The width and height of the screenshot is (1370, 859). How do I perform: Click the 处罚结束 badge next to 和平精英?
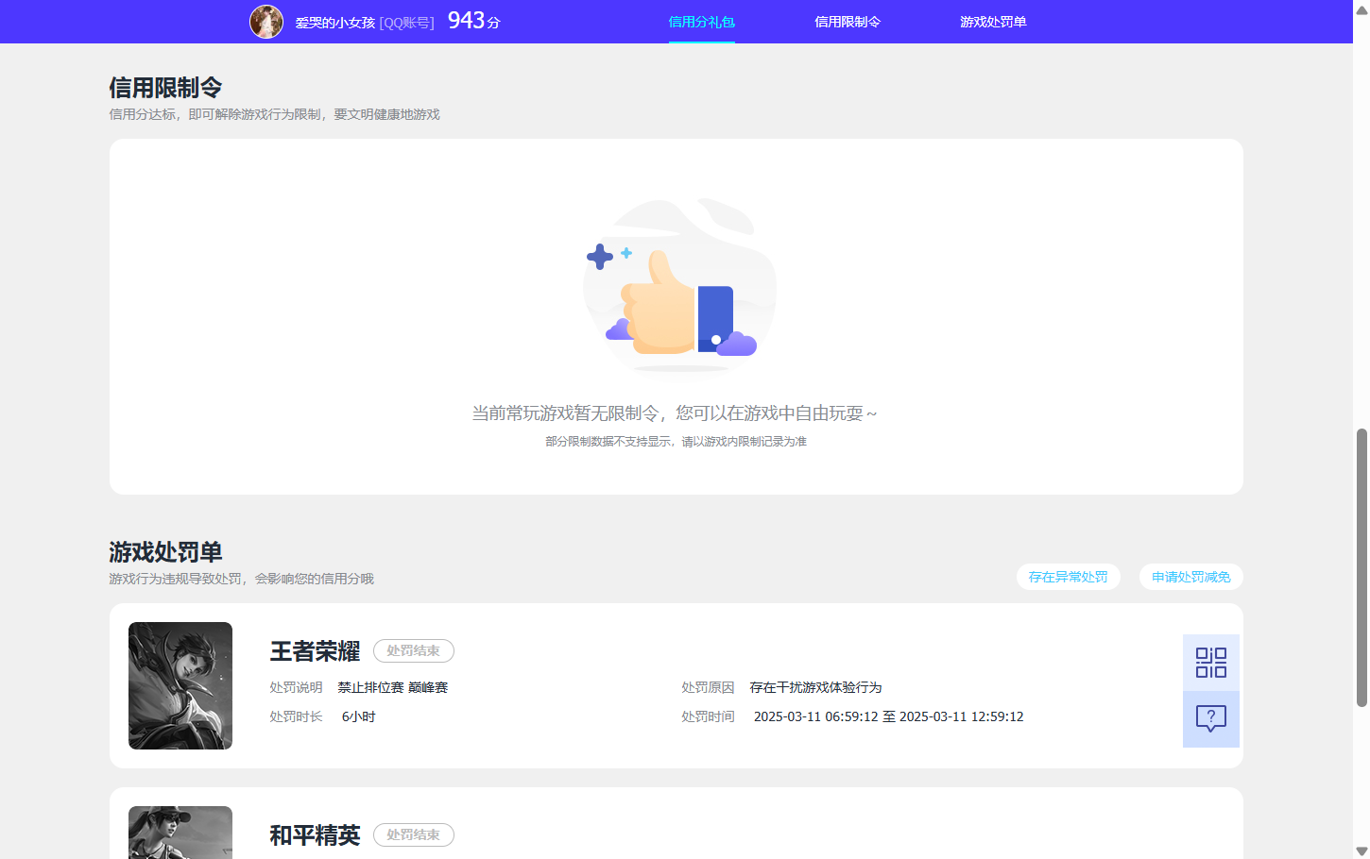413,834
